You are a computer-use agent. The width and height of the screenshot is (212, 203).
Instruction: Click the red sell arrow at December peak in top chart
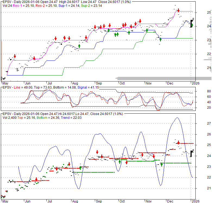[178, 10]
